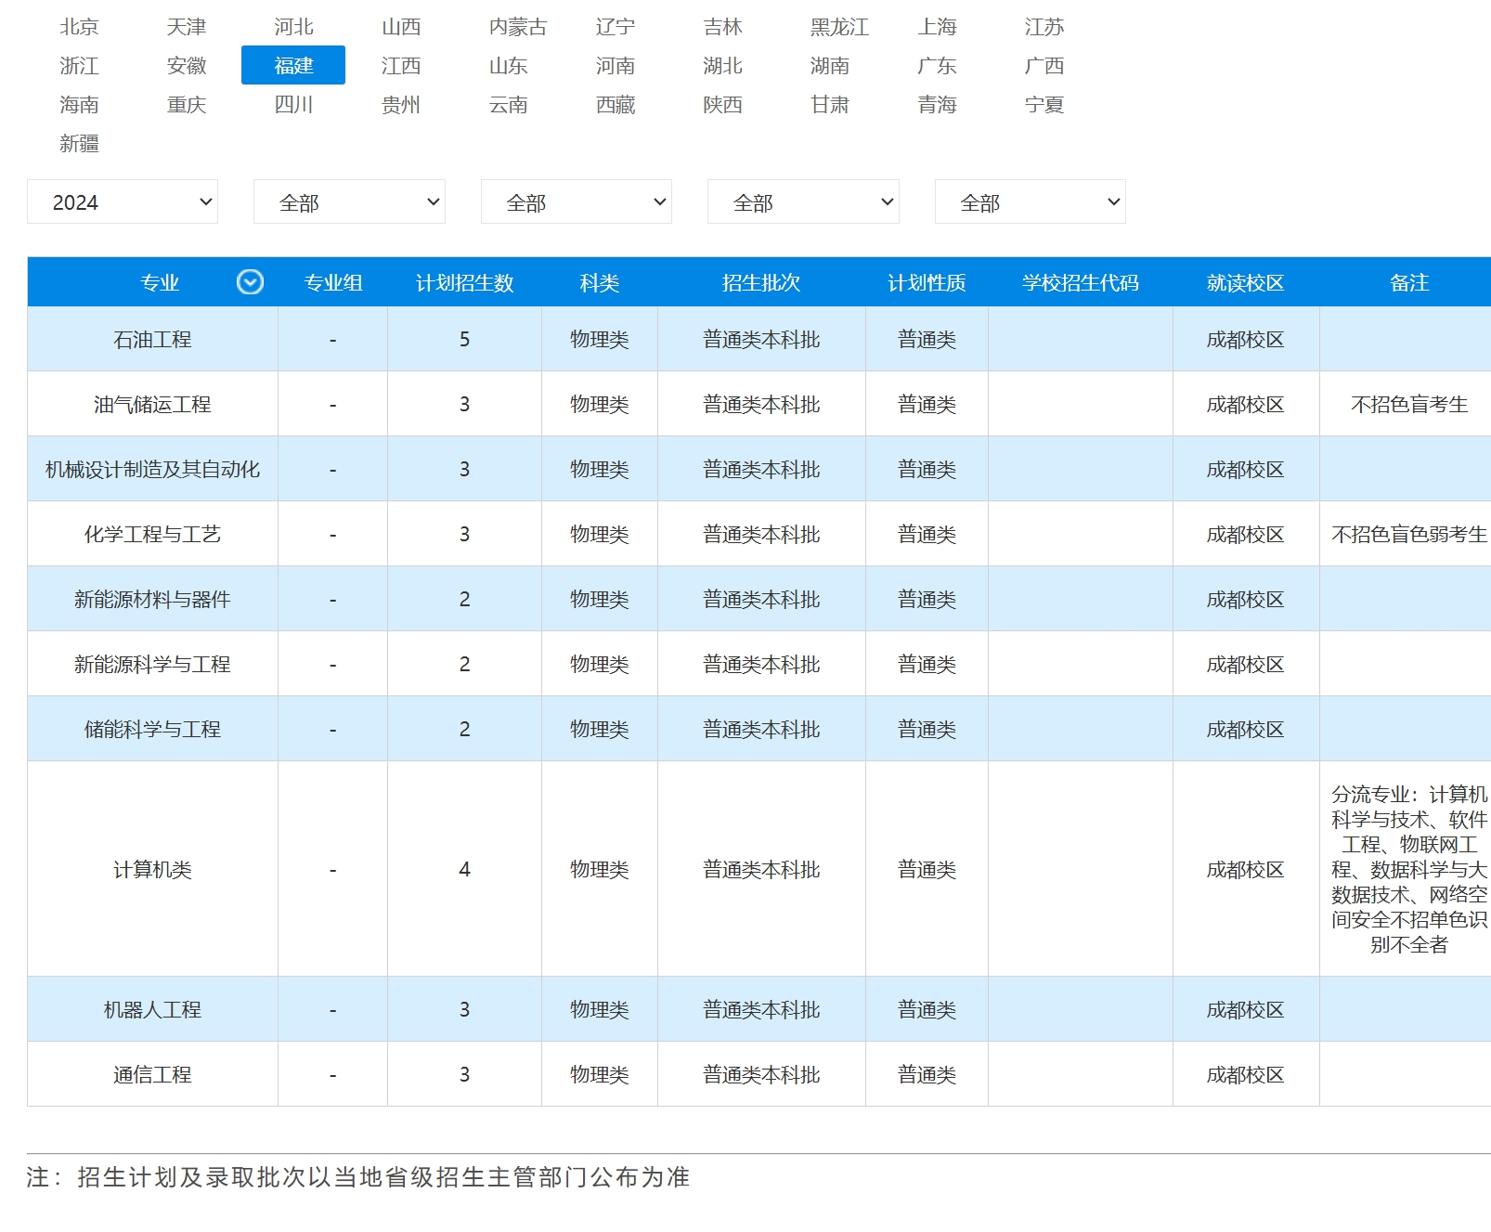Select the 黑龙江 province
Image resolution: width=1491 pixels, height=1232 pixels.
click(x=838, y=27)
